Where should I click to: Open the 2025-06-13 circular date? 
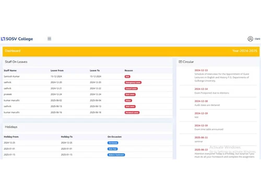click(x=201, y=150)
